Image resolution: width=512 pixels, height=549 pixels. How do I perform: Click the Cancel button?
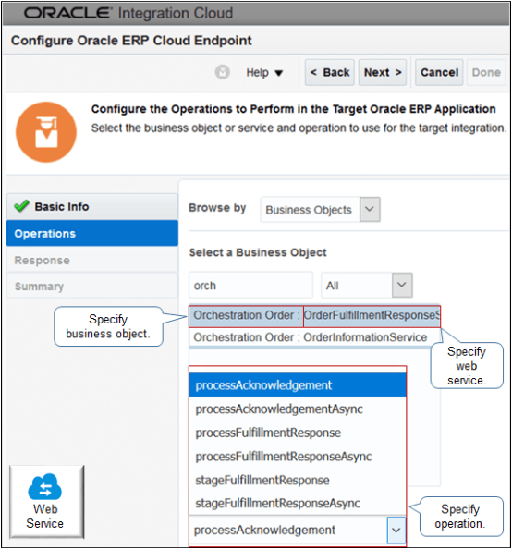point(439,72)
